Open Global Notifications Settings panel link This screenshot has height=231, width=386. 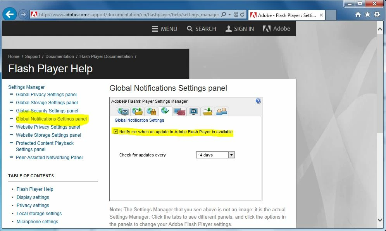pos(51,119)
